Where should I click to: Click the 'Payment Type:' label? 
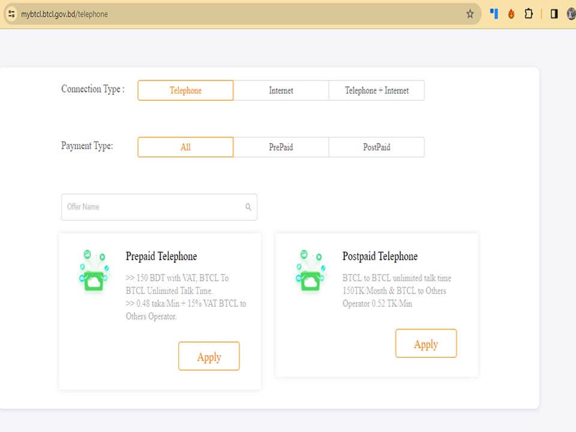[x=87, y=146]
